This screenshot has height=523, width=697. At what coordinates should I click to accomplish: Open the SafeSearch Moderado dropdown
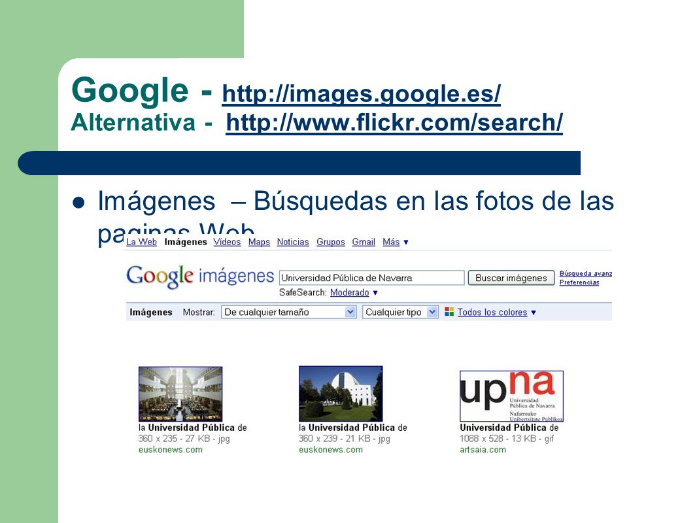coord(354,292)
